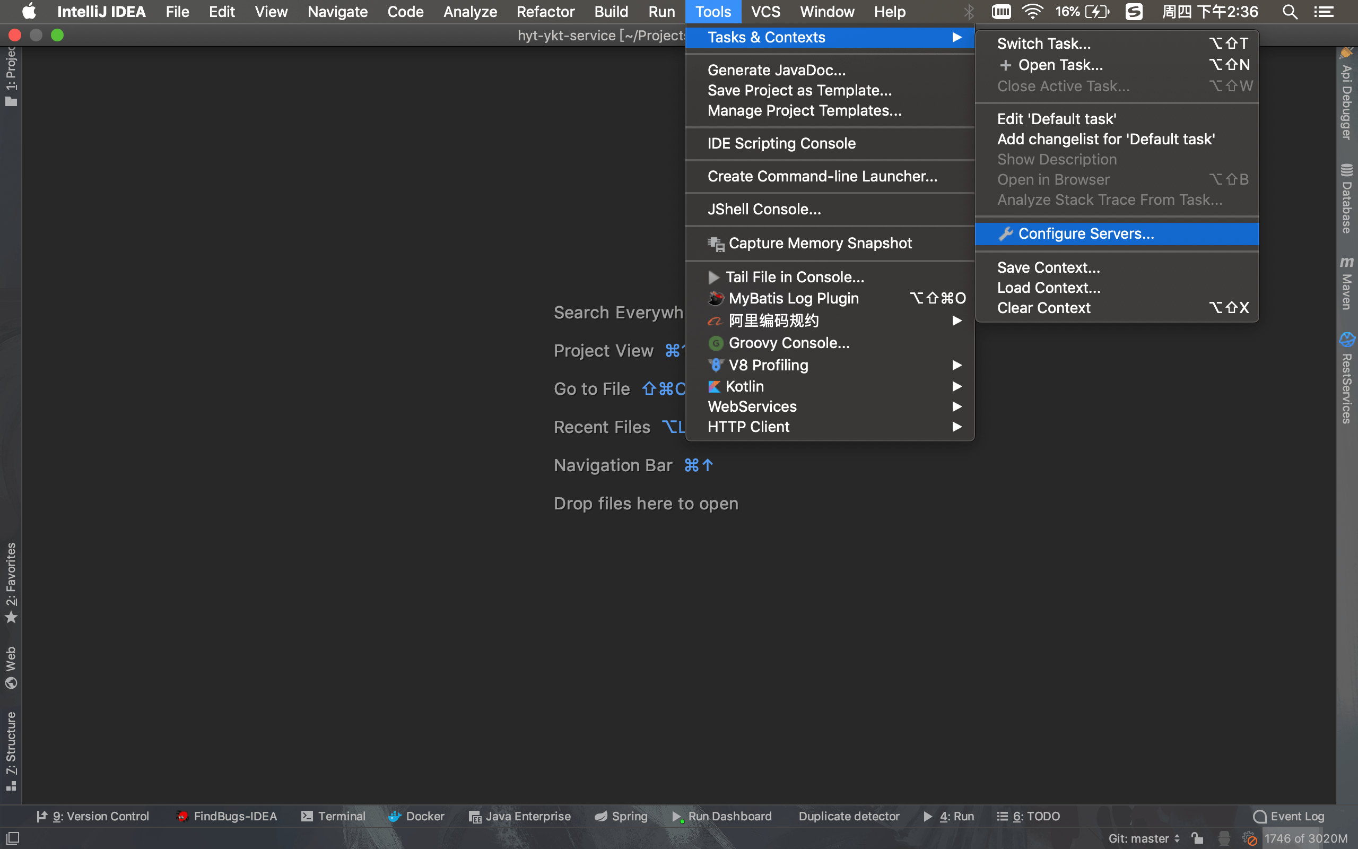
Task: Toggle tool window bars quick-access button
Action: click(x=12, y=838)
